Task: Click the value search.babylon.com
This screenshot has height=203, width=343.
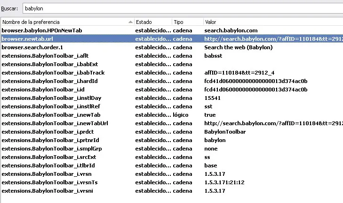Action: pos(231,30)
